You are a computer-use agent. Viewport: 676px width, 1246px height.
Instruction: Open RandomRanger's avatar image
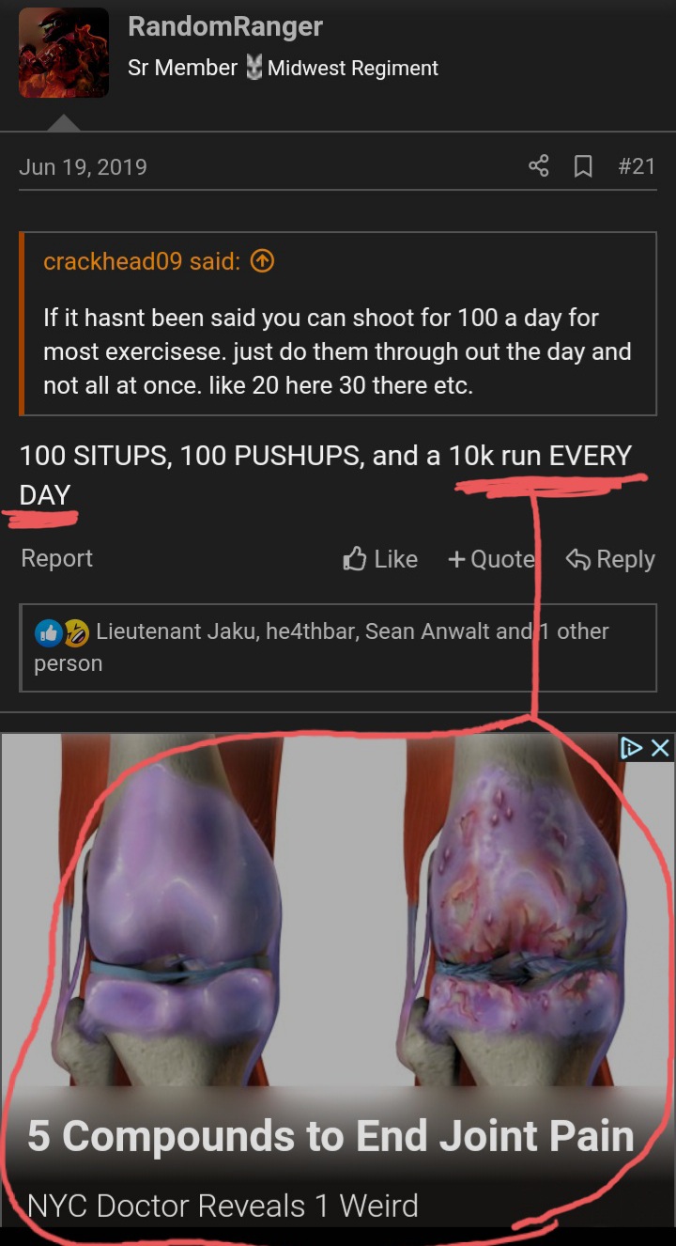(64, 53)
